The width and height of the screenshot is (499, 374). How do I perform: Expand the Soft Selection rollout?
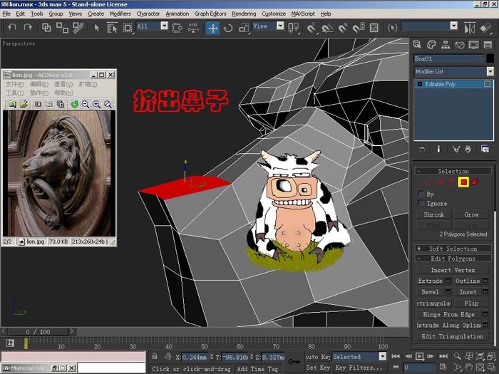[x=453, y=249]
